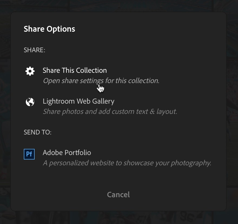Screen dimensions: 238x224
Task: Click the empty space between Adobe Portfolio and Cancel
Action: (x=118, y=179)
